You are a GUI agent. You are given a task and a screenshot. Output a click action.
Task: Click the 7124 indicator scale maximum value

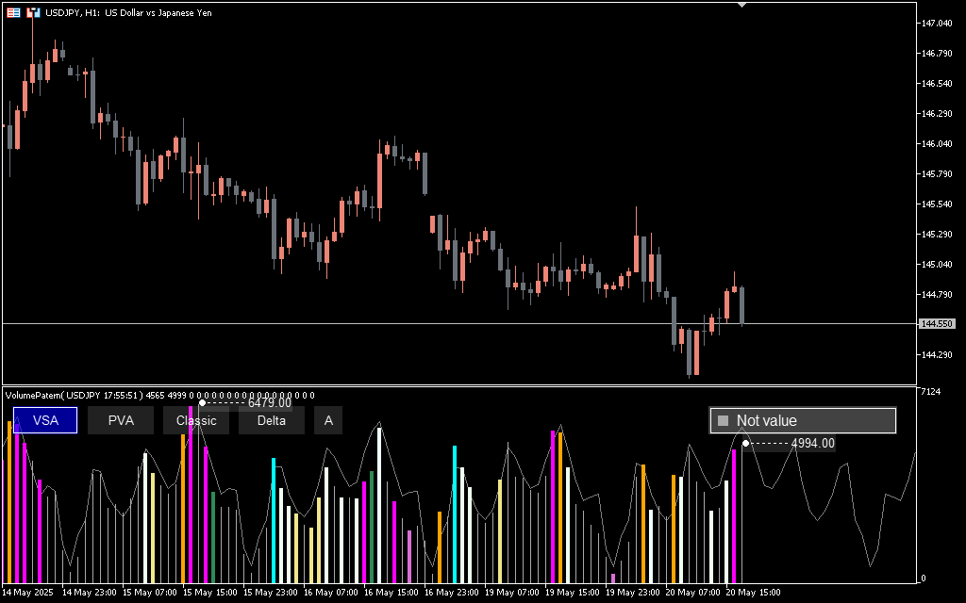pos(929,392)
